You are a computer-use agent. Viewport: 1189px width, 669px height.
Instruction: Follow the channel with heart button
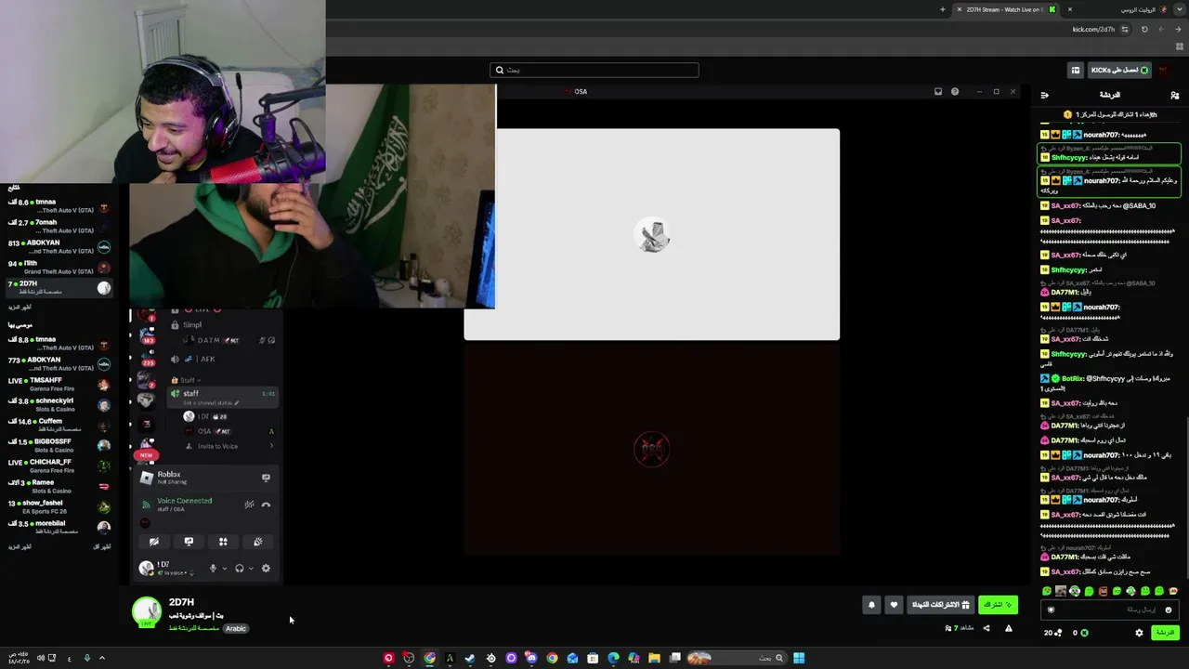(894, 605)
